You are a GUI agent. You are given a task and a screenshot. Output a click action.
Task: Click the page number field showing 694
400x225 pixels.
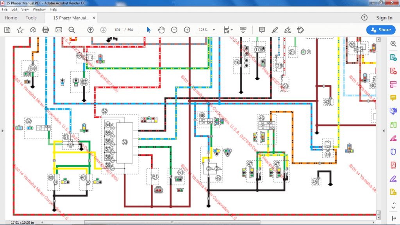point(117,30)
